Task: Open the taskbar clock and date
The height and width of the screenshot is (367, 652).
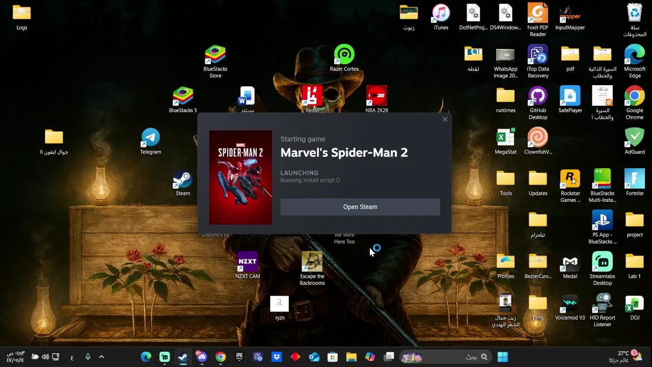Action: pos(16,356)
